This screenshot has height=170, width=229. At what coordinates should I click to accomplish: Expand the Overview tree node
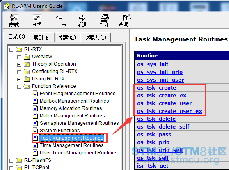(19, 57)
